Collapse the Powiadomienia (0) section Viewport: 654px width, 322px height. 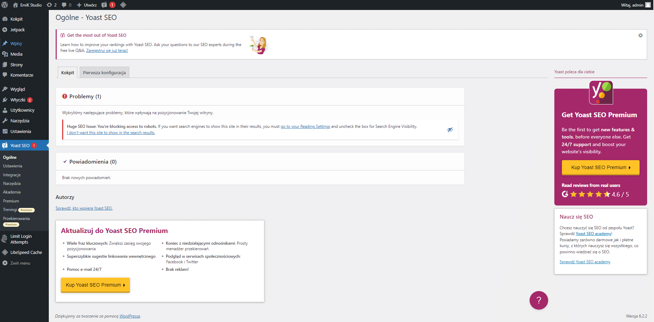pos(260,162)
